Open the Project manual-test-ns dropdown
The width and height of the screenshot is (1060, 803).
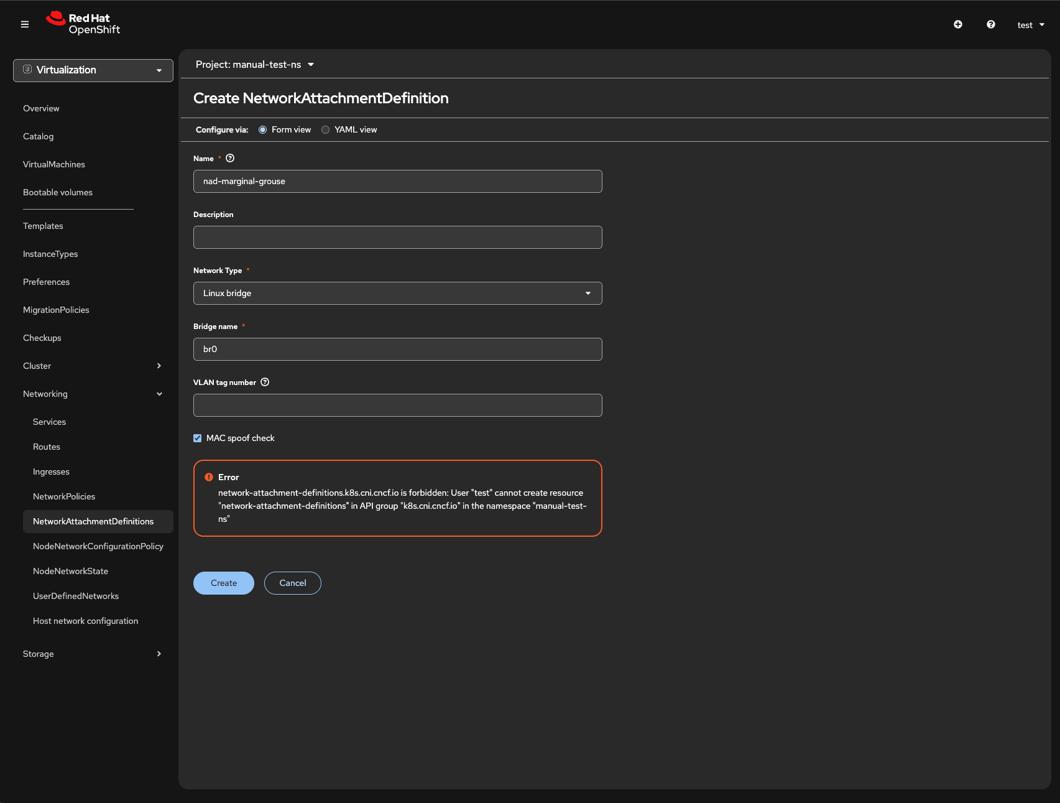[x=254, y=65]
